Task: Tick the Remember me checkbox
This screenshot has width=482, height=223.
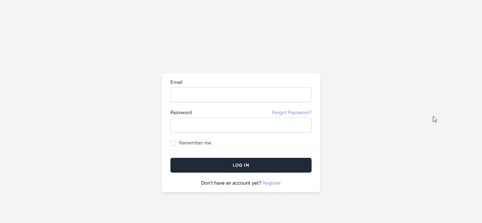Action: coord(173,143)
